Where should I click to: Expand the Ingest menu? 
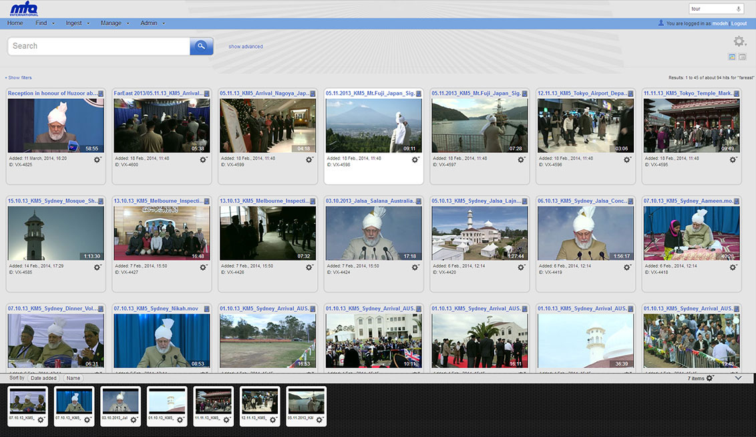77,23
